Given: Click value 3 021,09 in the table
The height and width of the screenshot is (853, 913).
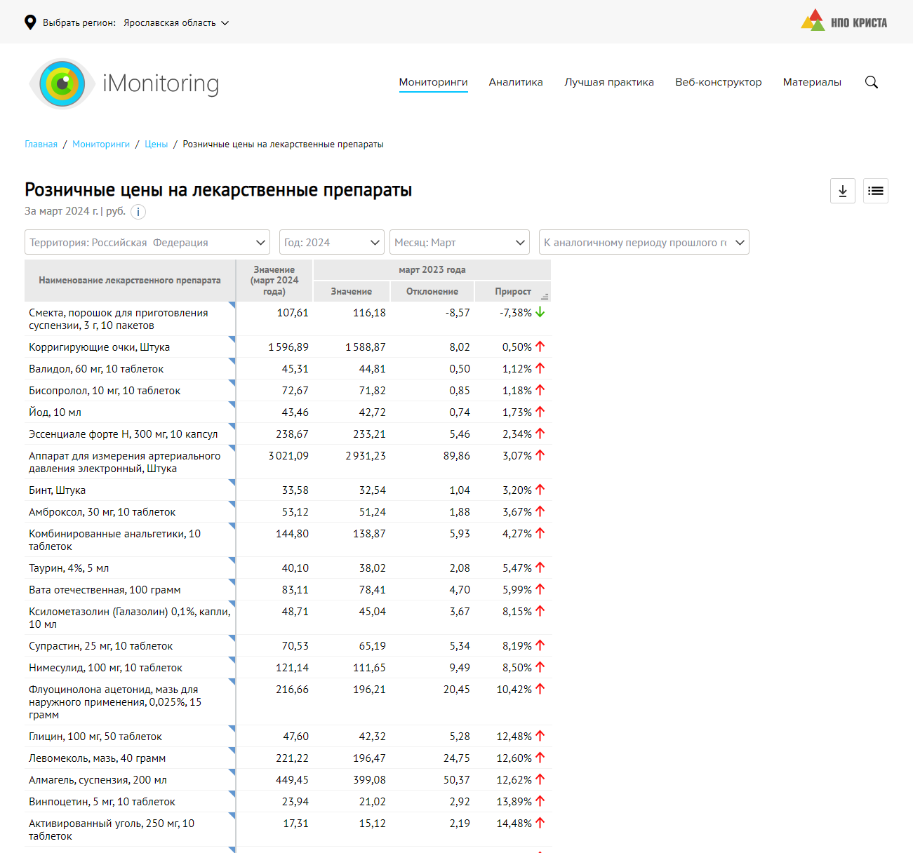Looking at the screenshot, I should pyautogui.click(x=288, y=456).
